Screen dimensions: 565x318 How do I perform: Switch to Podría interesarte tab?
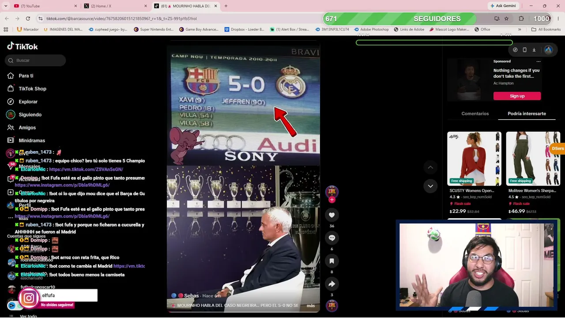tap(527, 114)
